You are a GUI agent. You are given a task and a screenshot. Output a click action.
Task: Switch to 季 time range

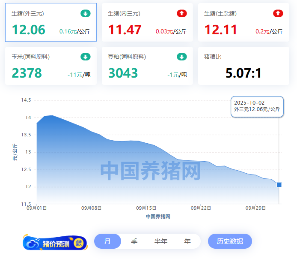(x=134, y=241)
